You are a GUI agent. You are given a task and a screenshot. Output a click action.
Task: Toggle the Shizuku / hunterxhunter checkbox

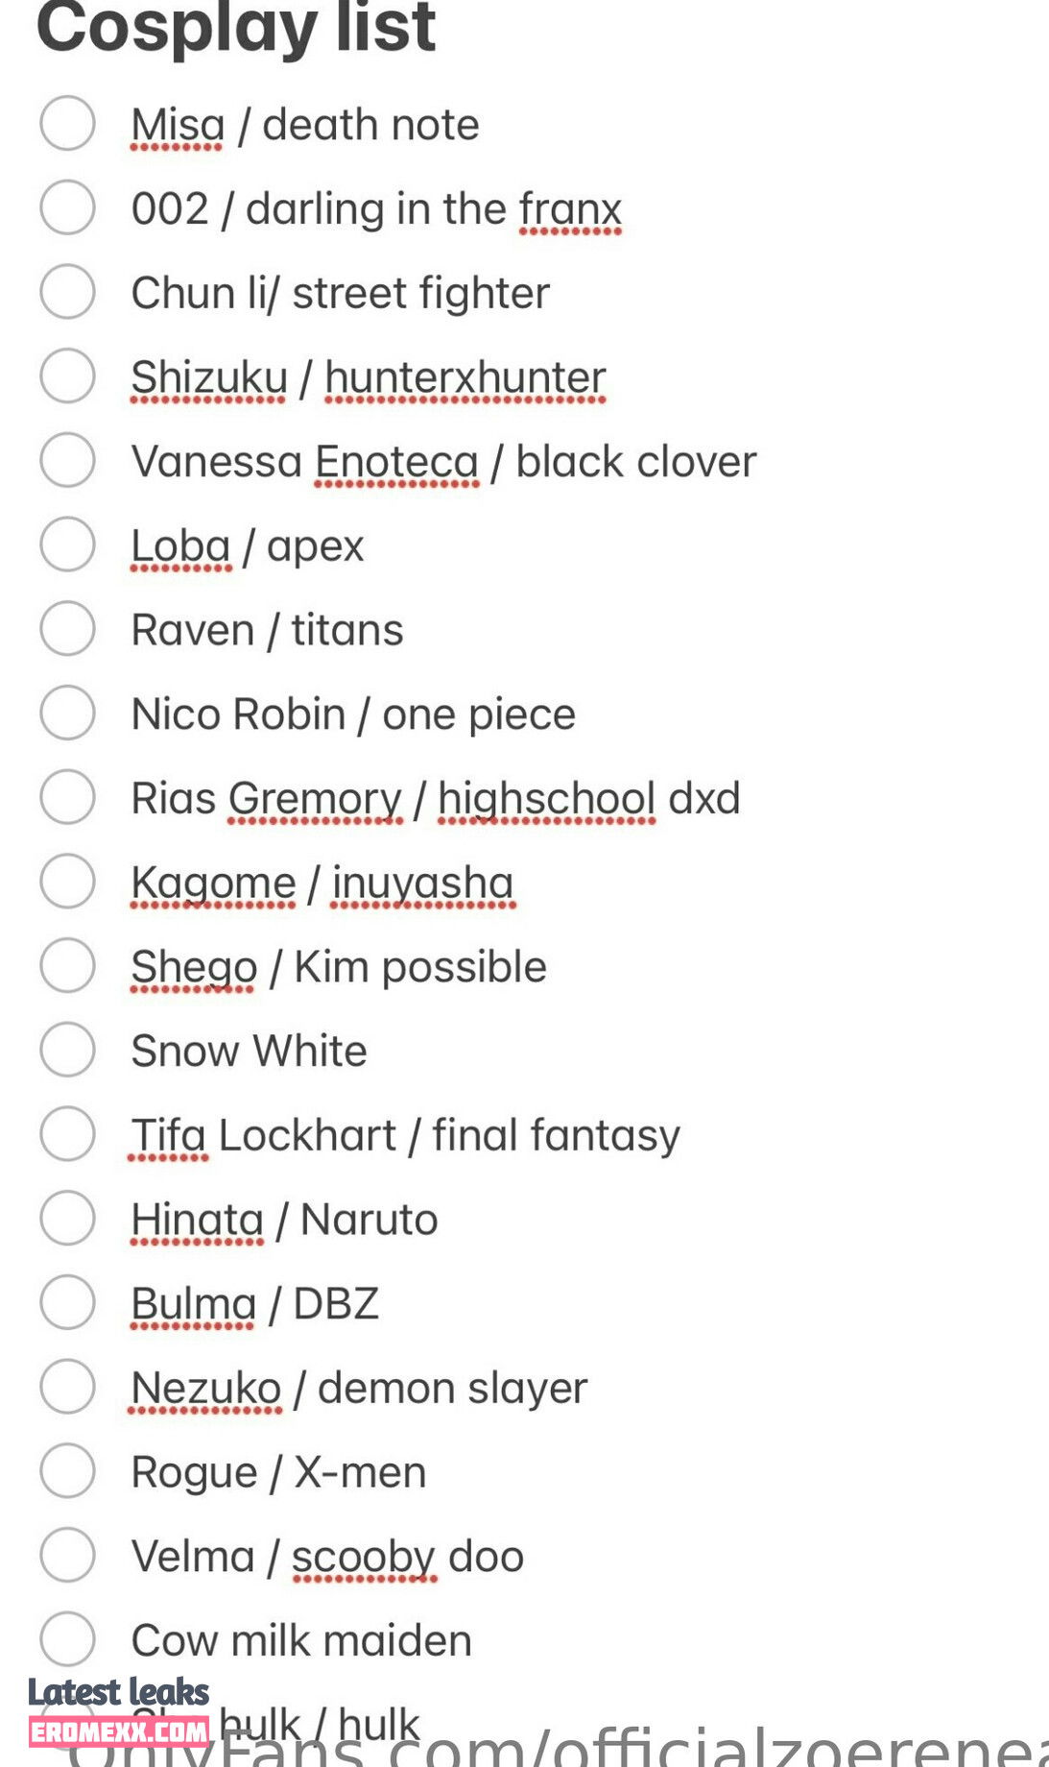click(67, 375)
